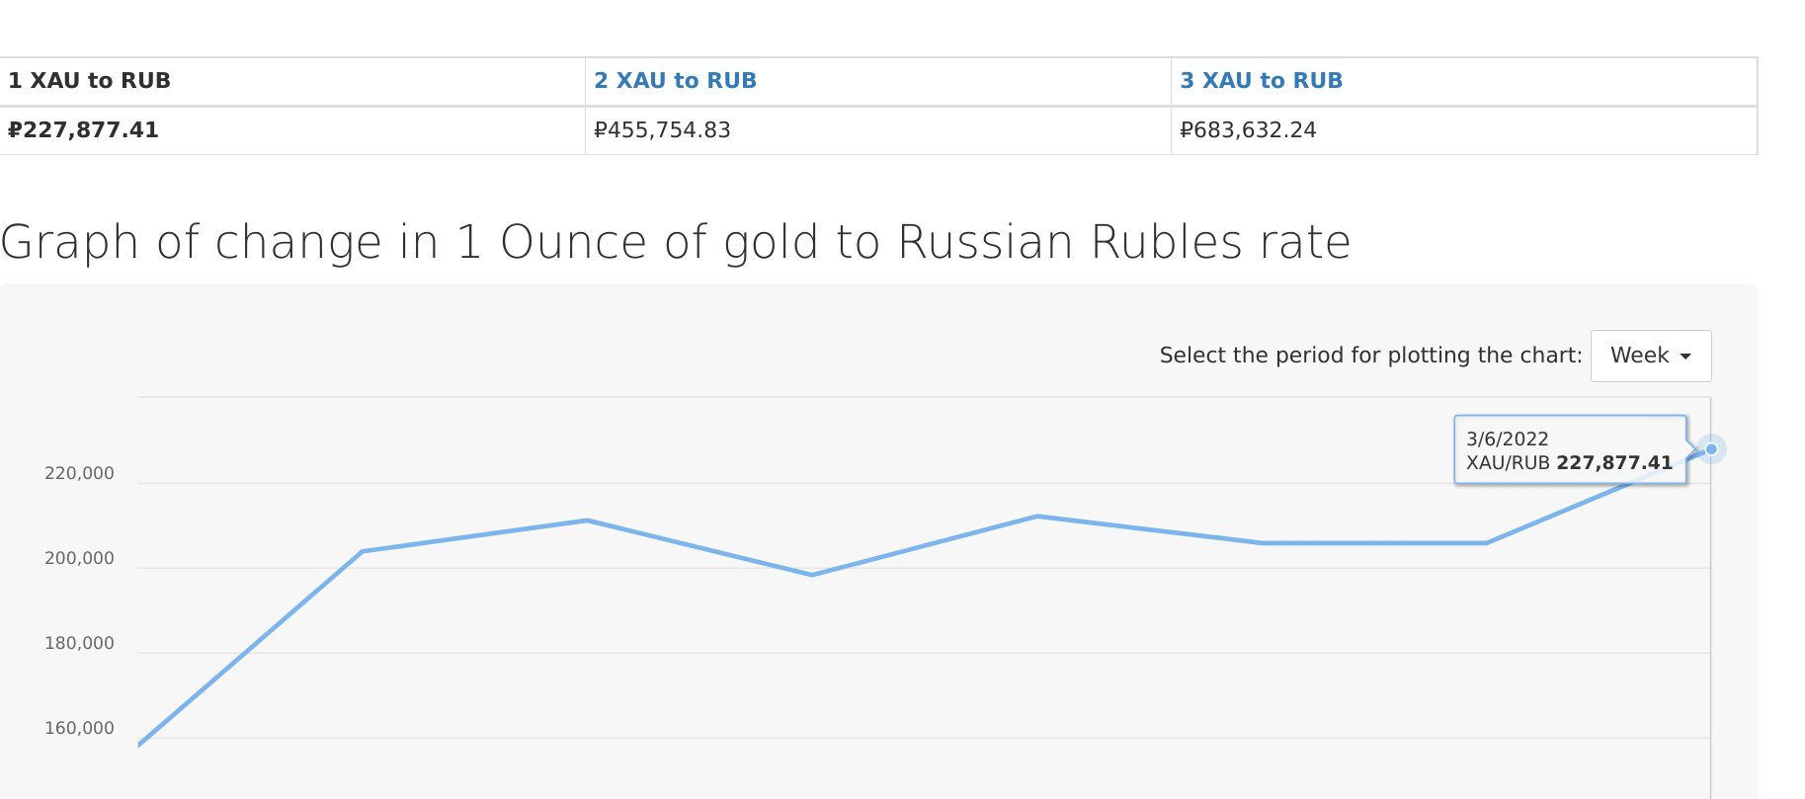Click the chart line's lowest starting point
This screenshot has height=799, width=1805.
tap(140, 744)
